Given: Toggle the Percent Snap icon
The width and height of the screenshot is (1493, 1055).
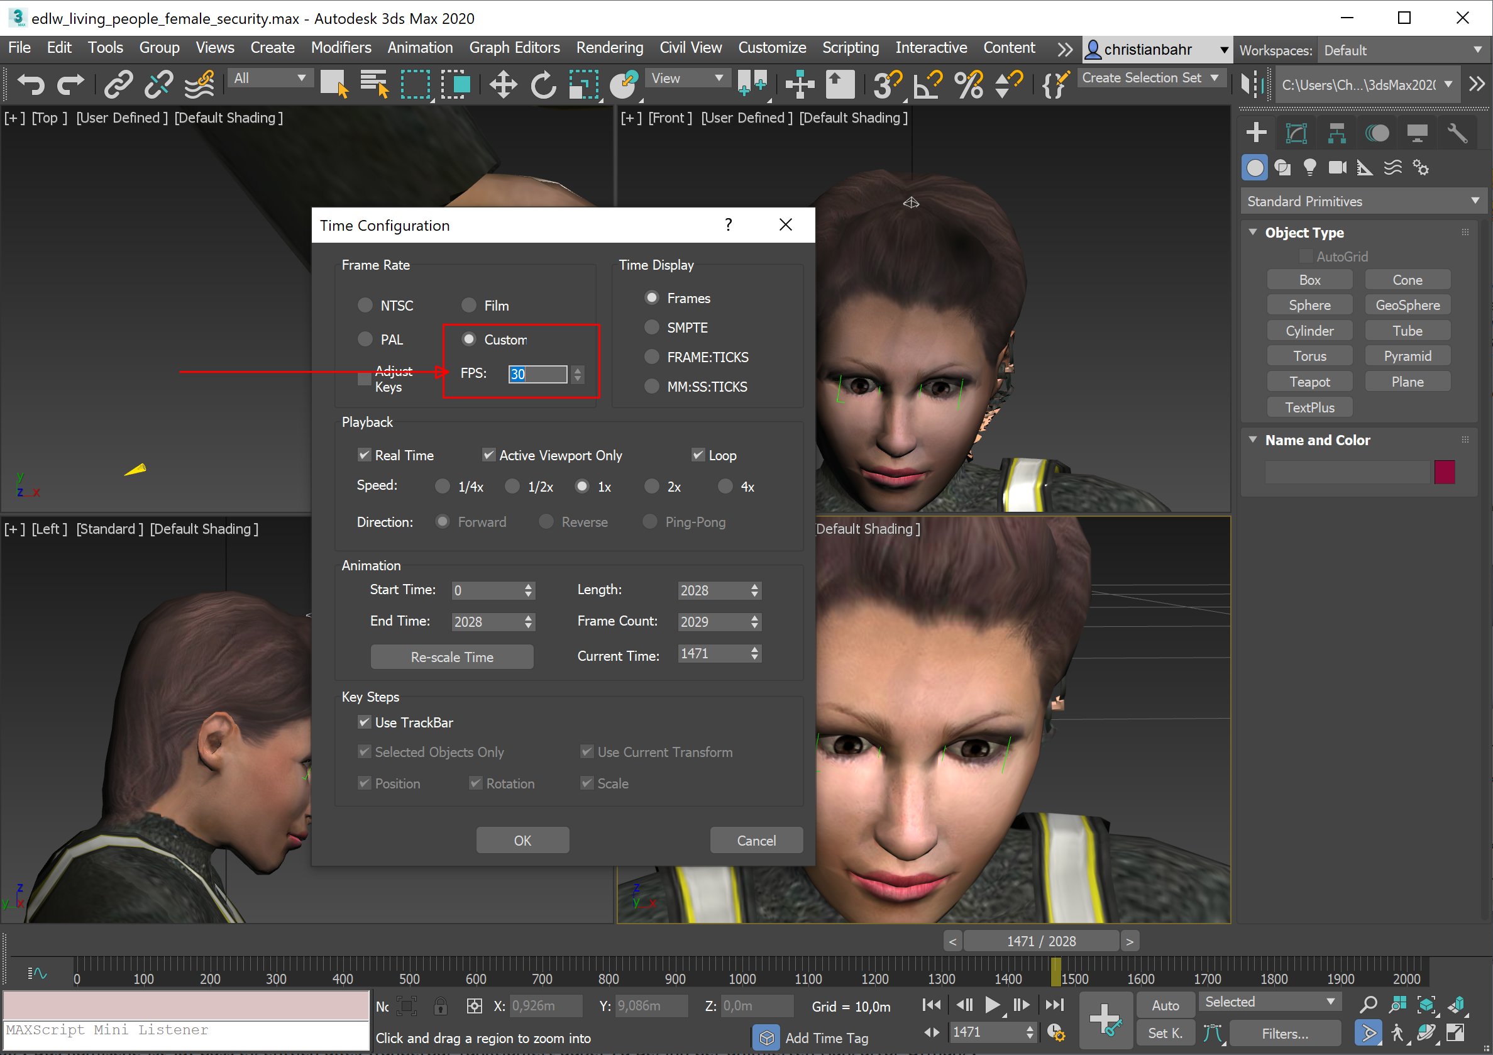Looking at the screenshot, I should point(969,86).
